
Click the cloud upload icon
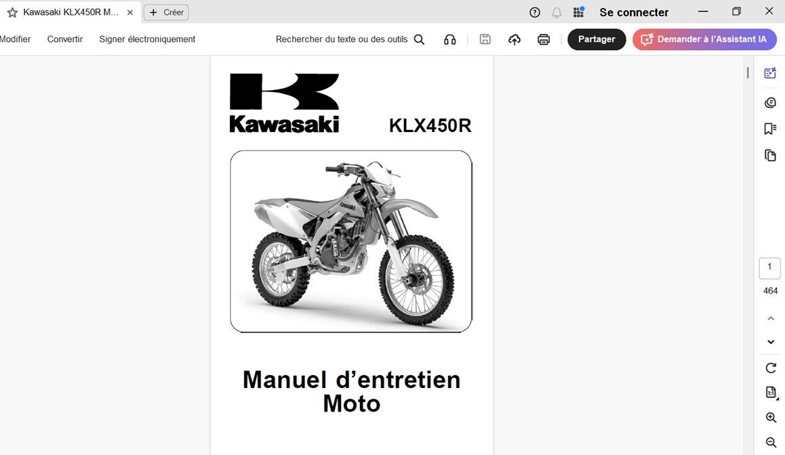514,39
